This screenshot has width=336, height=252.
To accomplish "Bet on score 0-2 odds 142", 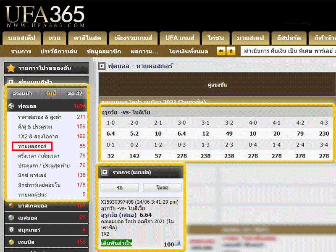I will (134, 156).
